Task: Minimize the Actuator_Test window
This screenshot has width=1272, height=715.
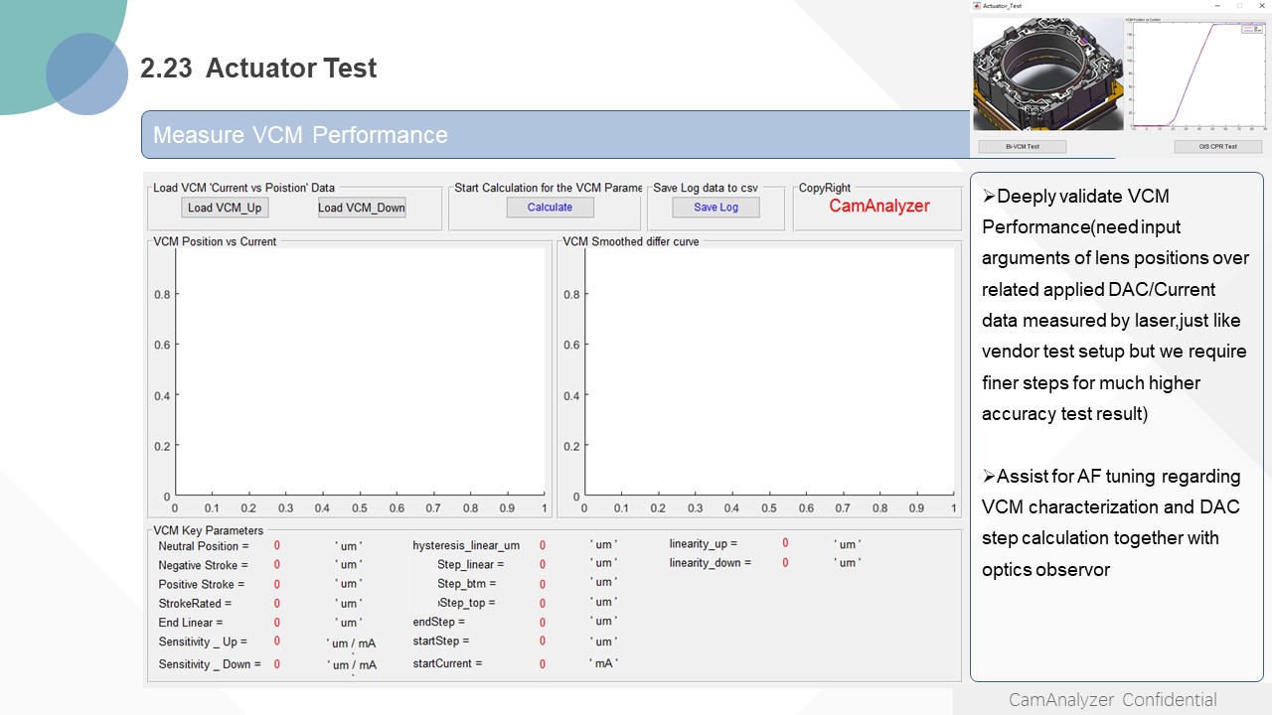Action: pos(1216,6)
